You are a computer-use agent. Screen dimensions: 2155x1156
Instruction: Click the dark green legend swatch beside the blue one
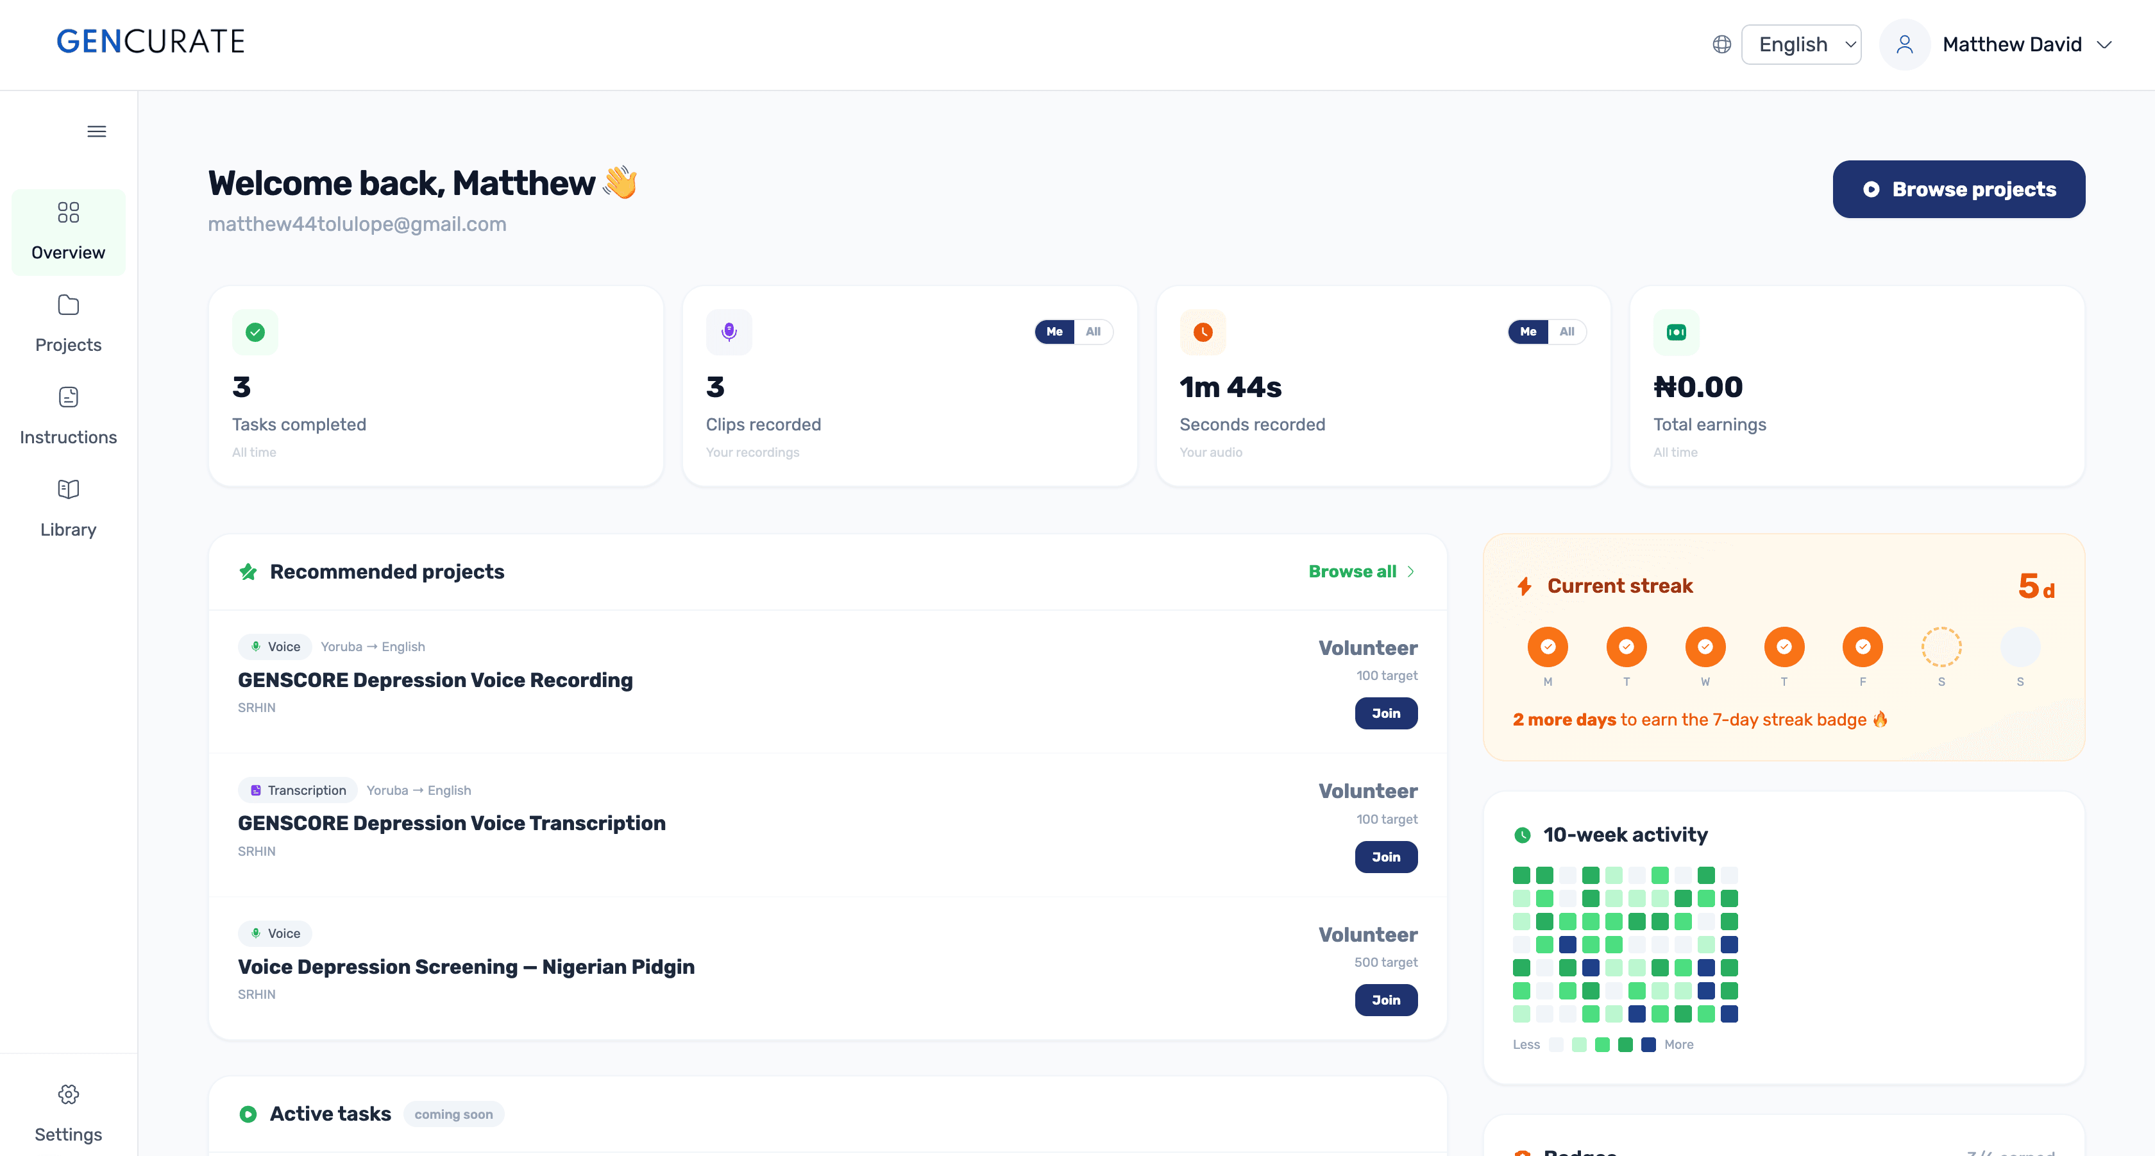[x=1625, y=1045]
